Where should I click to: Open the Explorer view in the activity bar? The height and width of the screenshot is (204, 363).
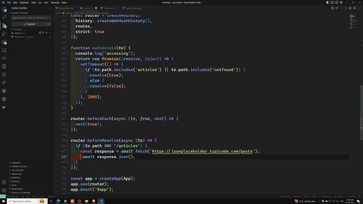coord(4,10)
